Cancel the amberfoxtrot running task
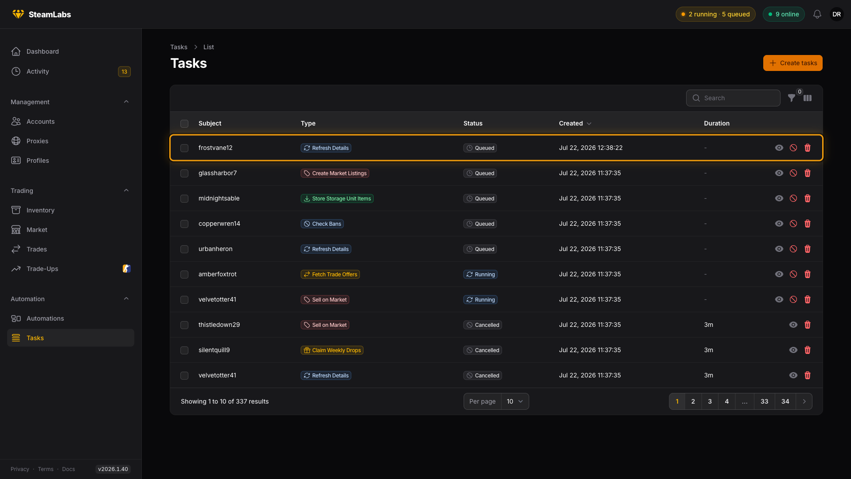This screenshot has width=851, height=479. click(793, 274)
